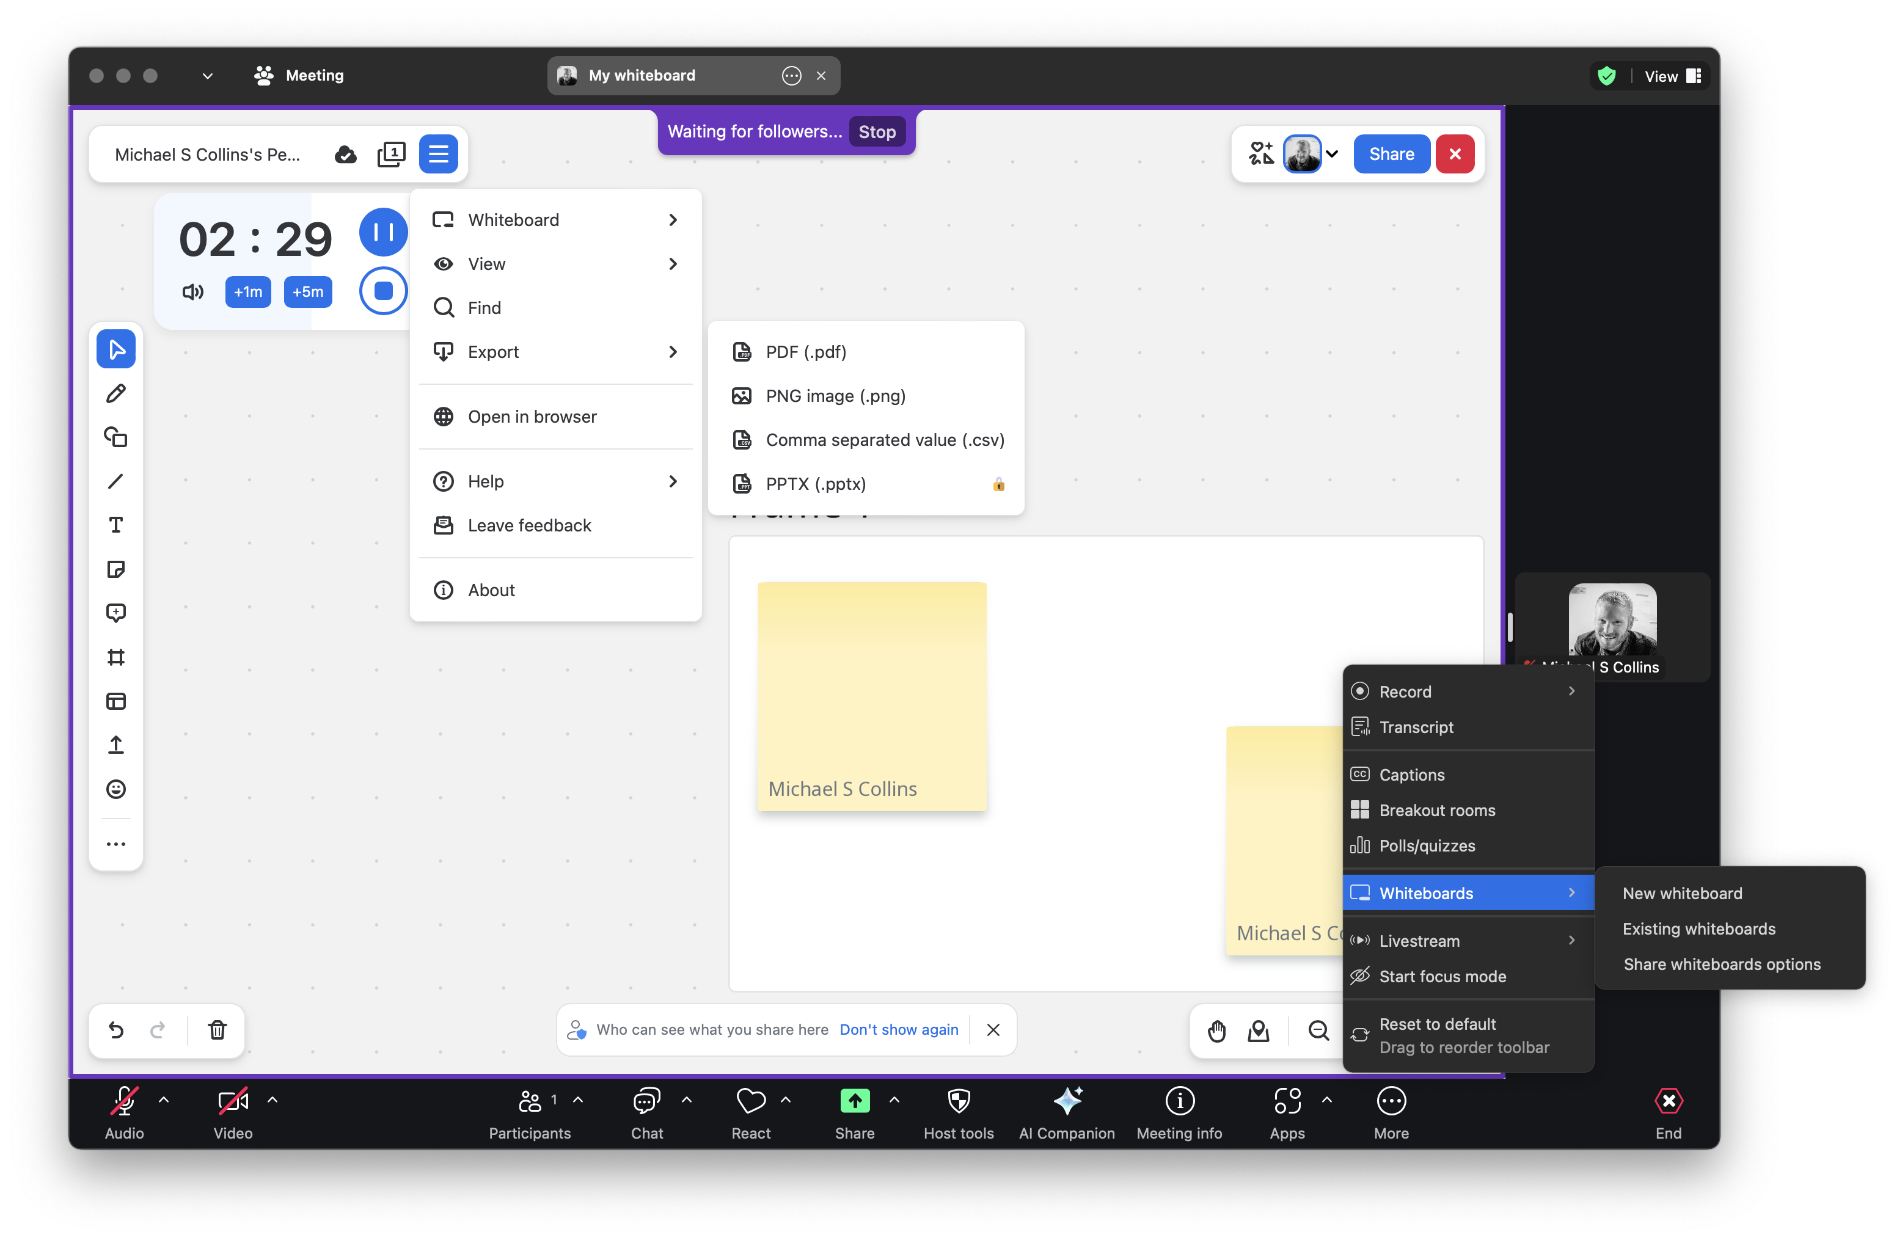Click the generate shapes AI icon
The height and width of the screenshot is (1240, 1894).
point(1261,153)
